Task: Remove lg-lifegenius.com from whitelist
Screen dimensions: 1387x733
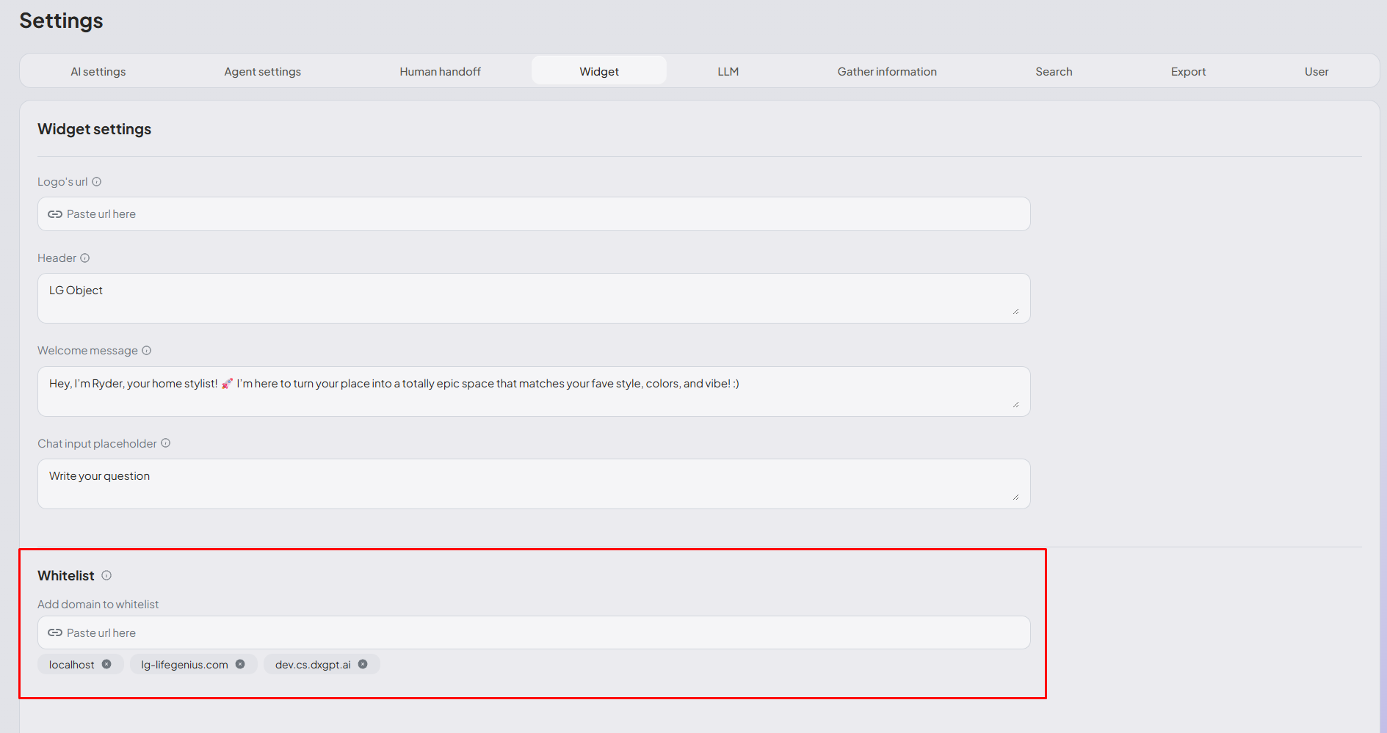Action: [240, 664]
